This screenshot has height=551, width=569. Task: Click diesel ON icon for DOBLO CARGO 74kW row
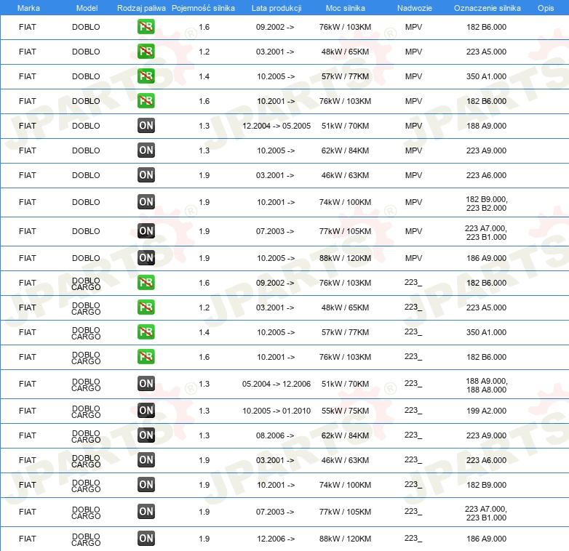146,484
